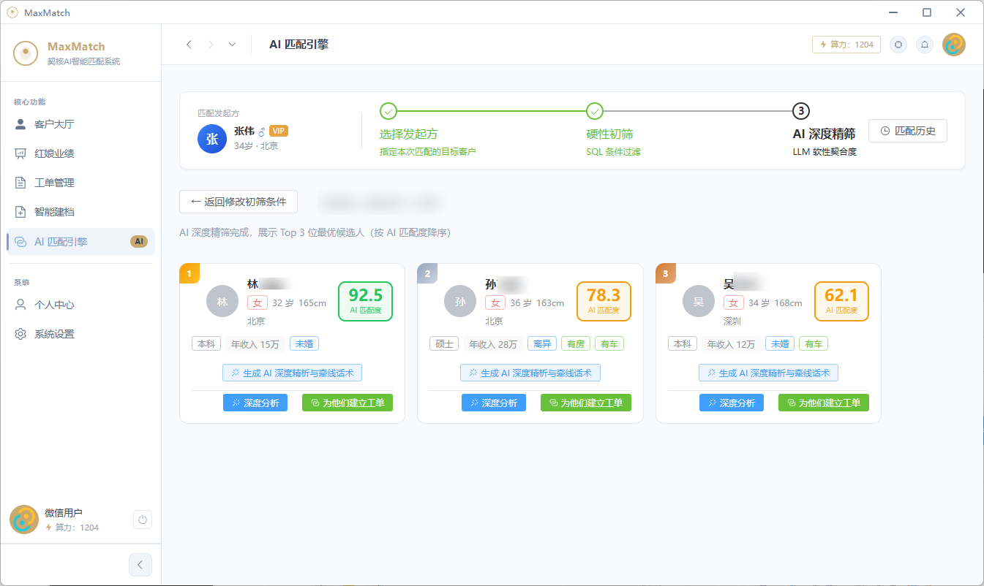Click the 个人中心 user icon
This screenshot has width=984, height=586.
20,305
